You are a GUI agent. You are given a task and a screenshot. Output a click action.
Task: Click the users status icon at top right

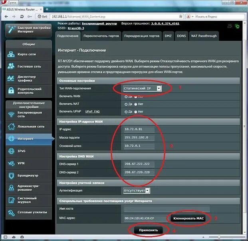point(230,26)
